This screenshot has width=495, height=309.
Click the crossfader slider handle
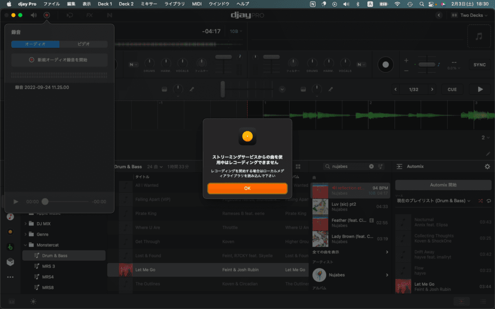[223, 89]
